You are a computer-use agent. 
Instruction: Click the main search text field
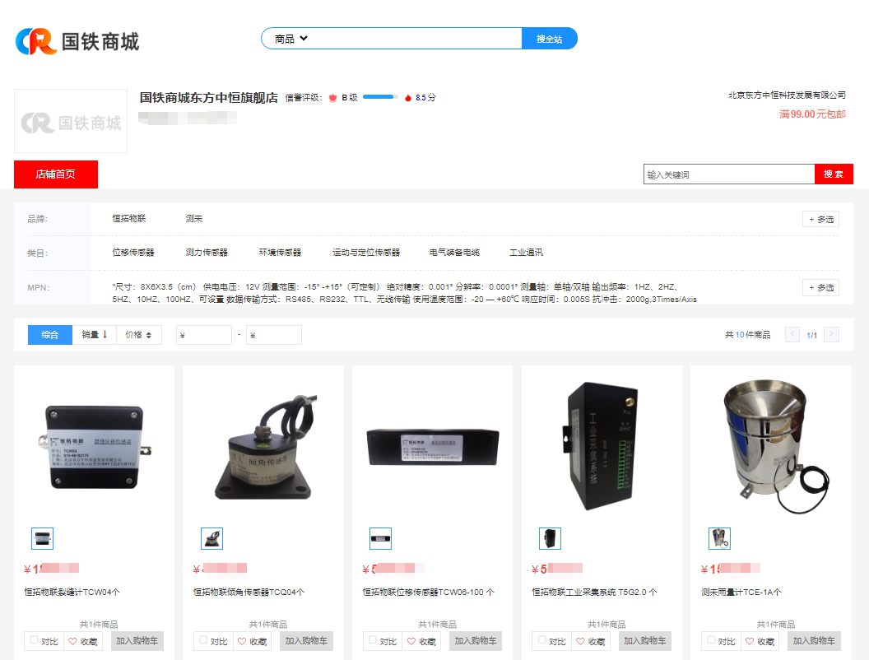point(416,39)
